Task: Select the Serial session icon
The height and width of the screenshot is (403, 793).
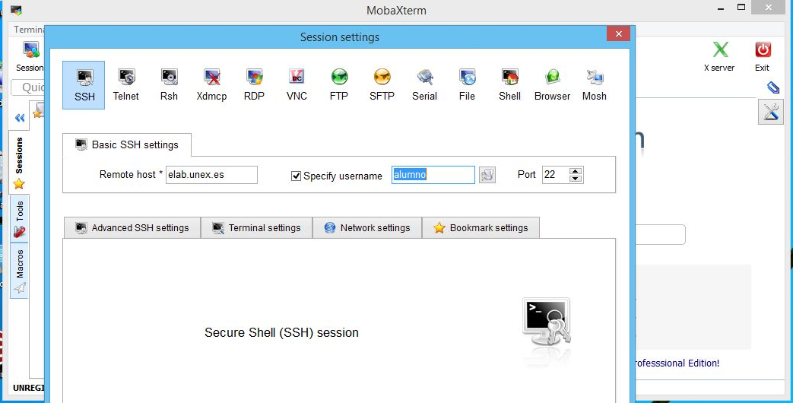Action: click(x=424, y=84)
